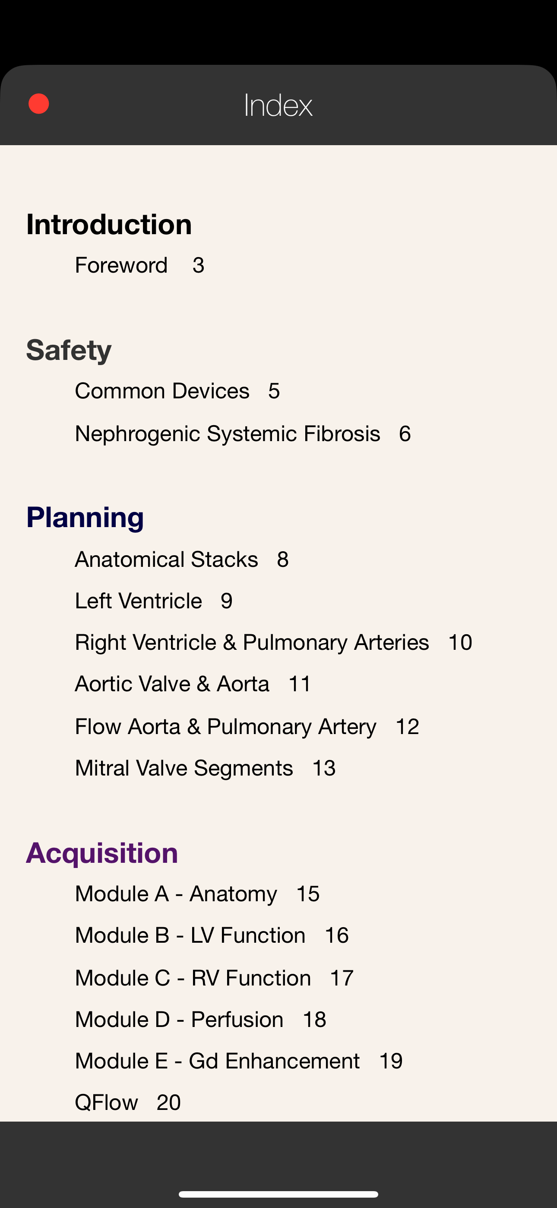557x1208 pixels.
Task: Open Module A - Anatomy
Action: [197, 894]
